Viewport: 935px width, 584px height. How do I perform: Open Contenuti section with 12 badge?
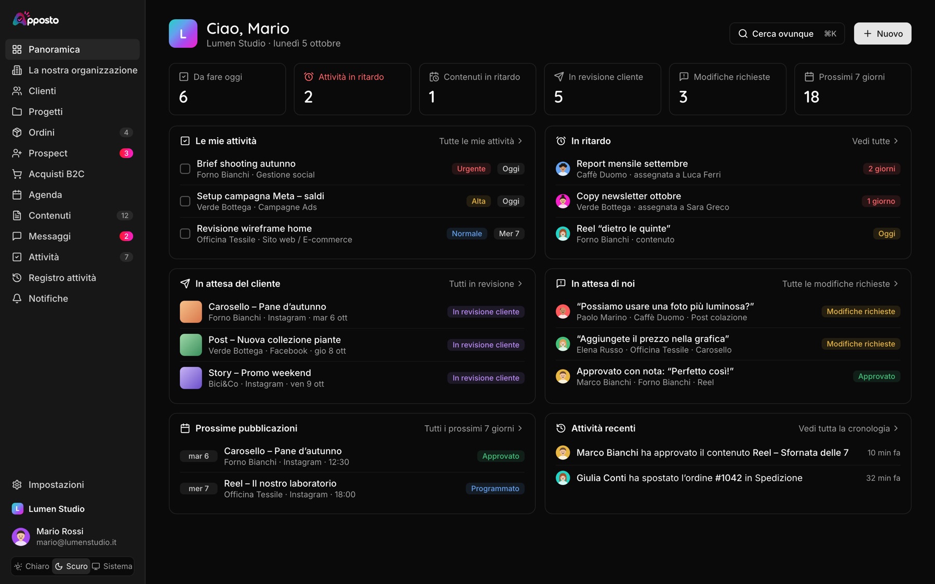pyautogui.click(x=72, y=215)
